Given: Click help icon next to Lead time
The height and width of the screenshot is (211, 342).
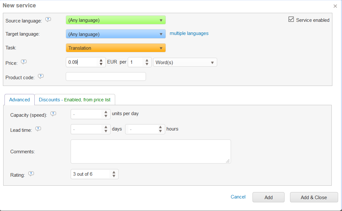Looking at the screenshot, I should (38, 129).
